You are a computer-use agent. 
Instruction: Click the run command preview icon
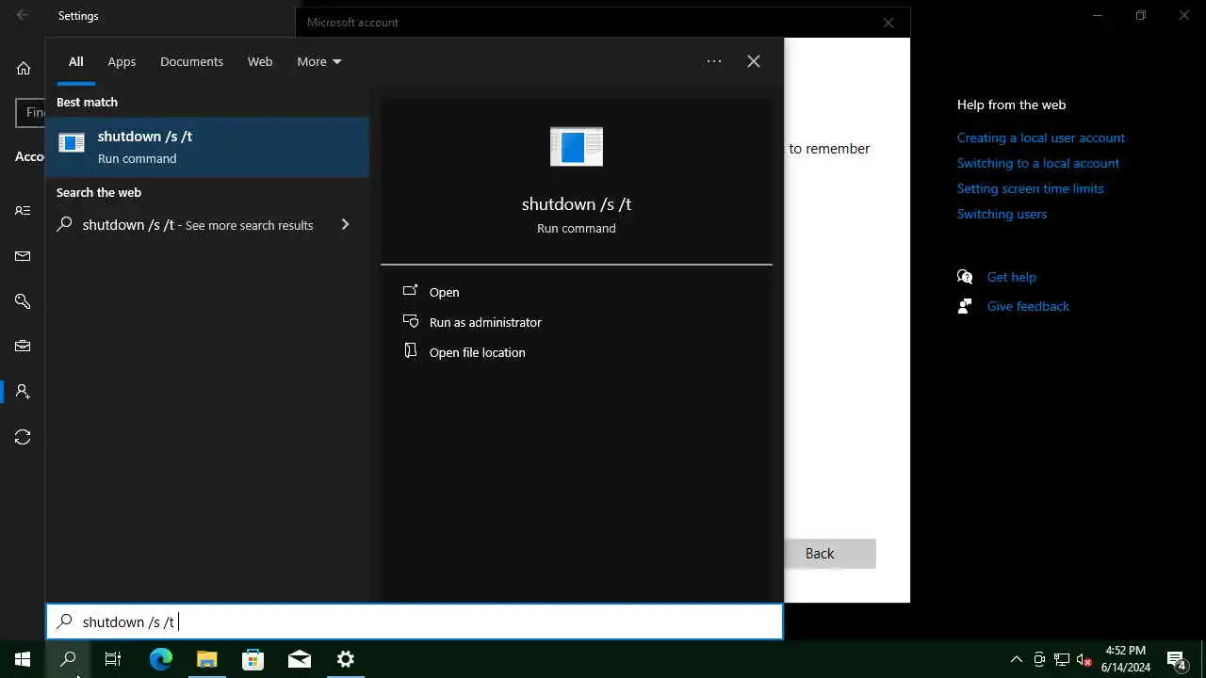[x=577, y=147]
